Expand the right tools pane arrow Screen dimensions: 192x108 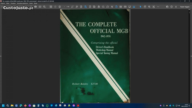click(x=191, y=56)
